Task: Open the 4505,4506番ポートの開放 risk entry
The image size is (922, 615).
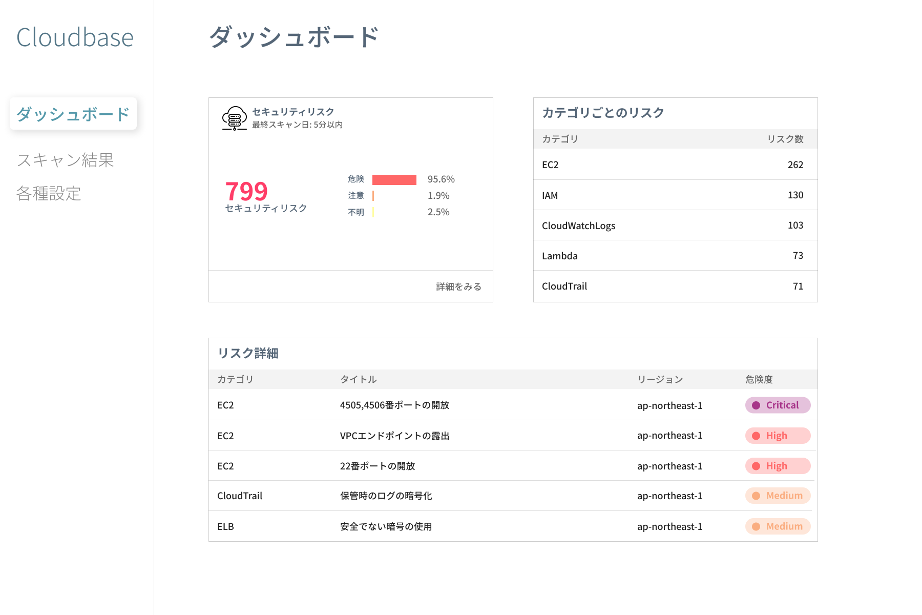Action: click(x=394, y=405)
